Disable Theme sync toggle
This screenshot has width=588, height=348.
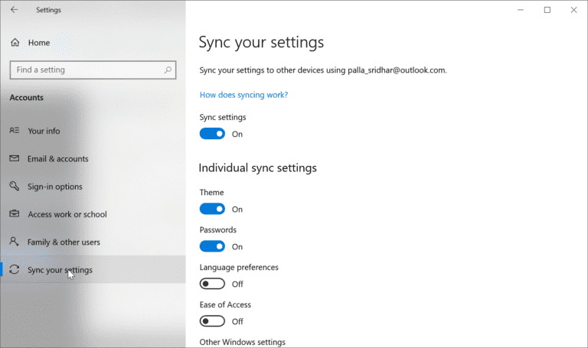(212, 209)
